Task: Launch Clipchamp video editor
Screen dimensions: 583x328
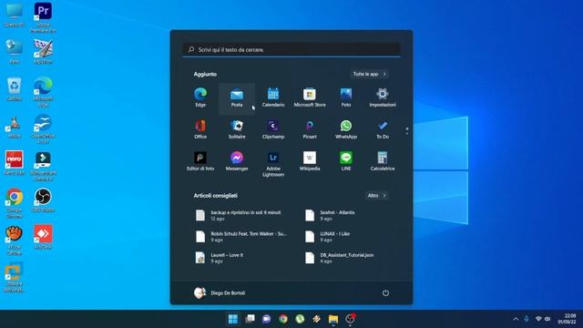Action: pos(273,129)
